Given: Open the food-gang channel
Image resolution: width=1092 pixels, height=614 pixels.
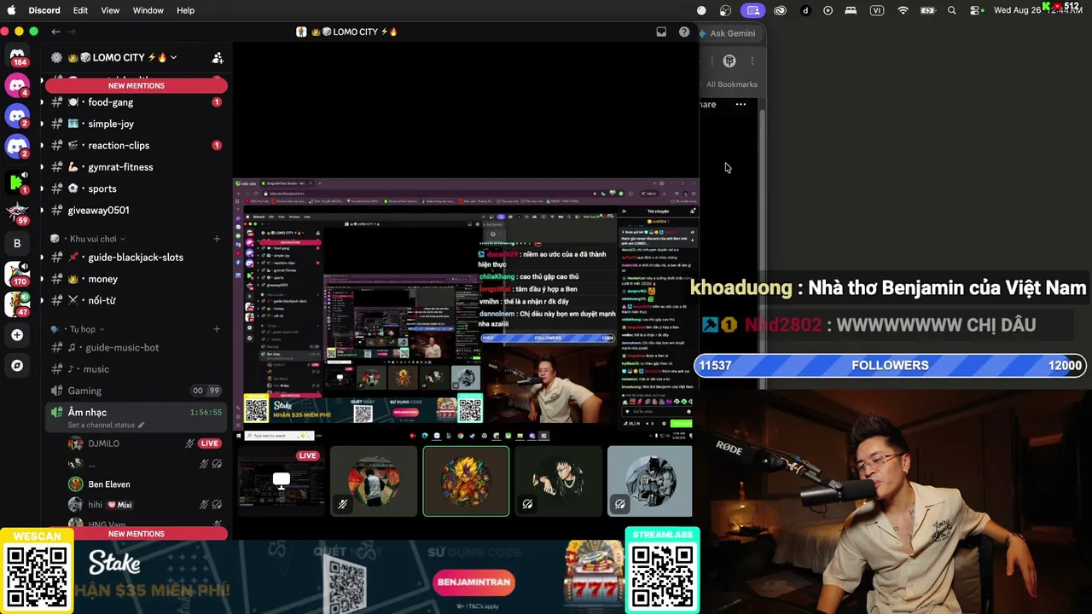Looking at the screenshot, I should tap(136, 102).
